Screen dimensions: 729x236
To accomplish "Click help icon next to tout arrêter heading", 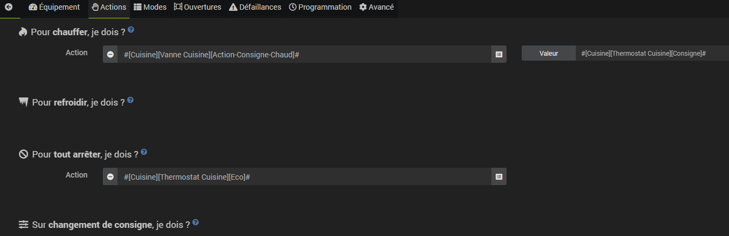I will [144, 153].
